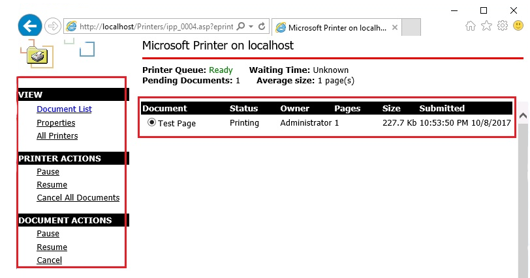Pause the printer under Printer Actions
The image size is (530, 278).
point(48,172)
